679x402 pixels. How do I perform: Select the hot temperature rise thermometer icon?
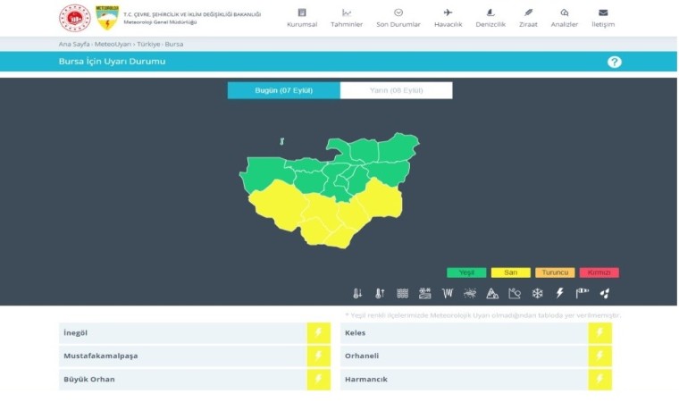pyautogui.click(x=380, y=293)
